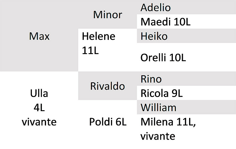Select the Rivaldo cell

[108, 86]
